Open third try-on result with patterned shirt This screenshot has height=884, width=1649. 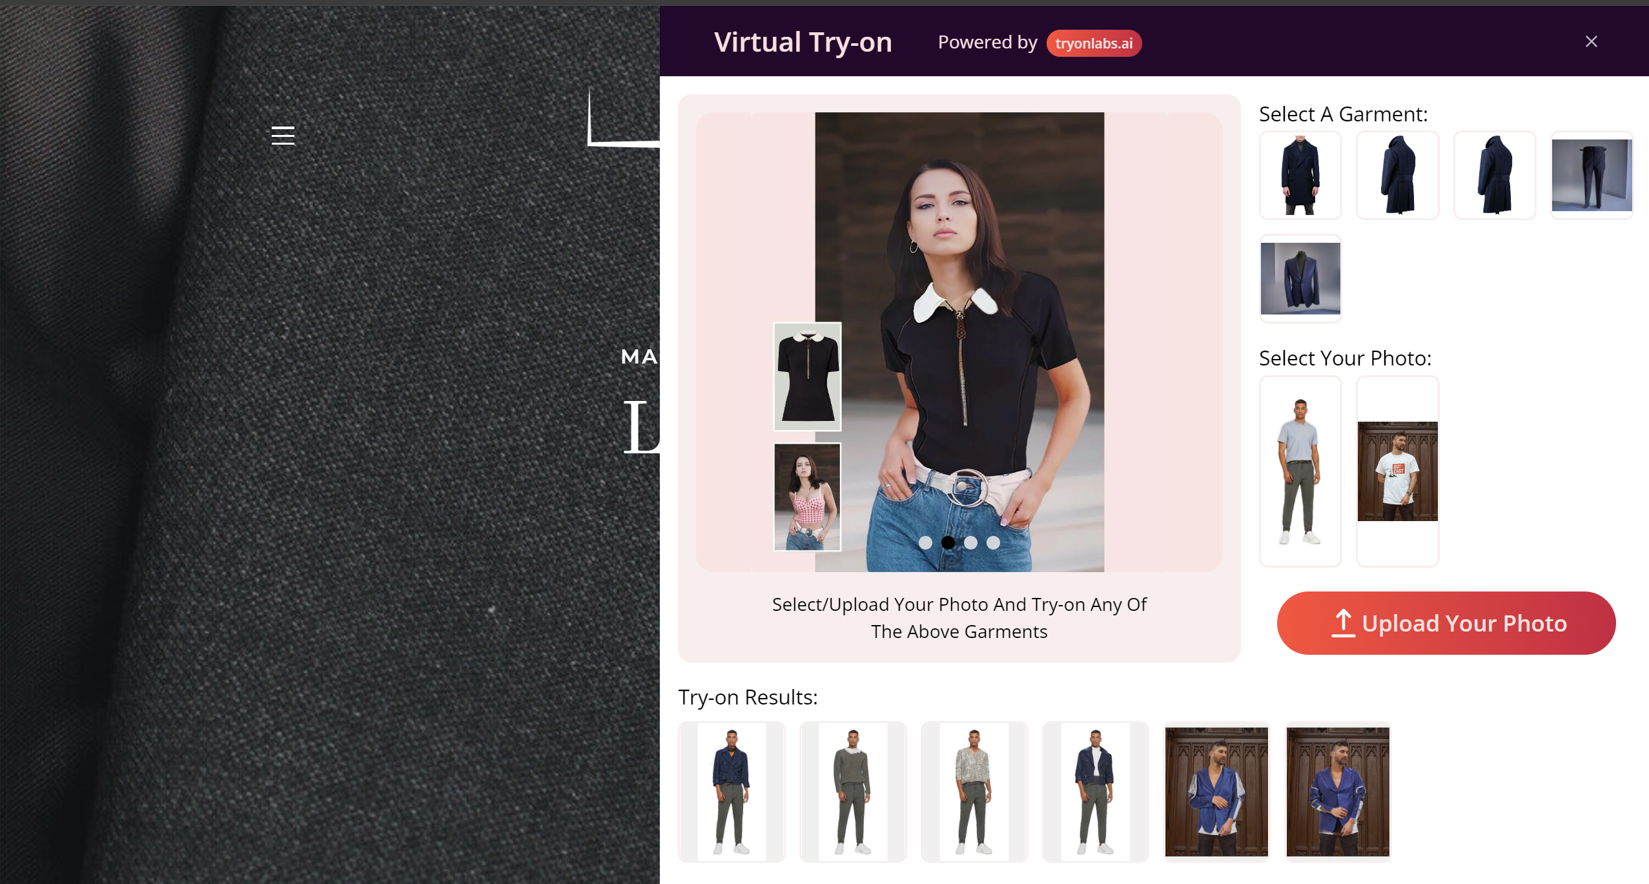[974, 792]
